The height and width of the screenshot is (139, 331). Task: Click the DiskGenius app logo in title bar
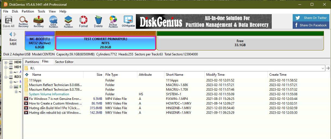point(5,4)
